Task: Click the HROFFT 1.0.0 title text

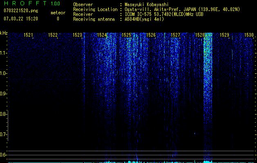Action: 32,3
